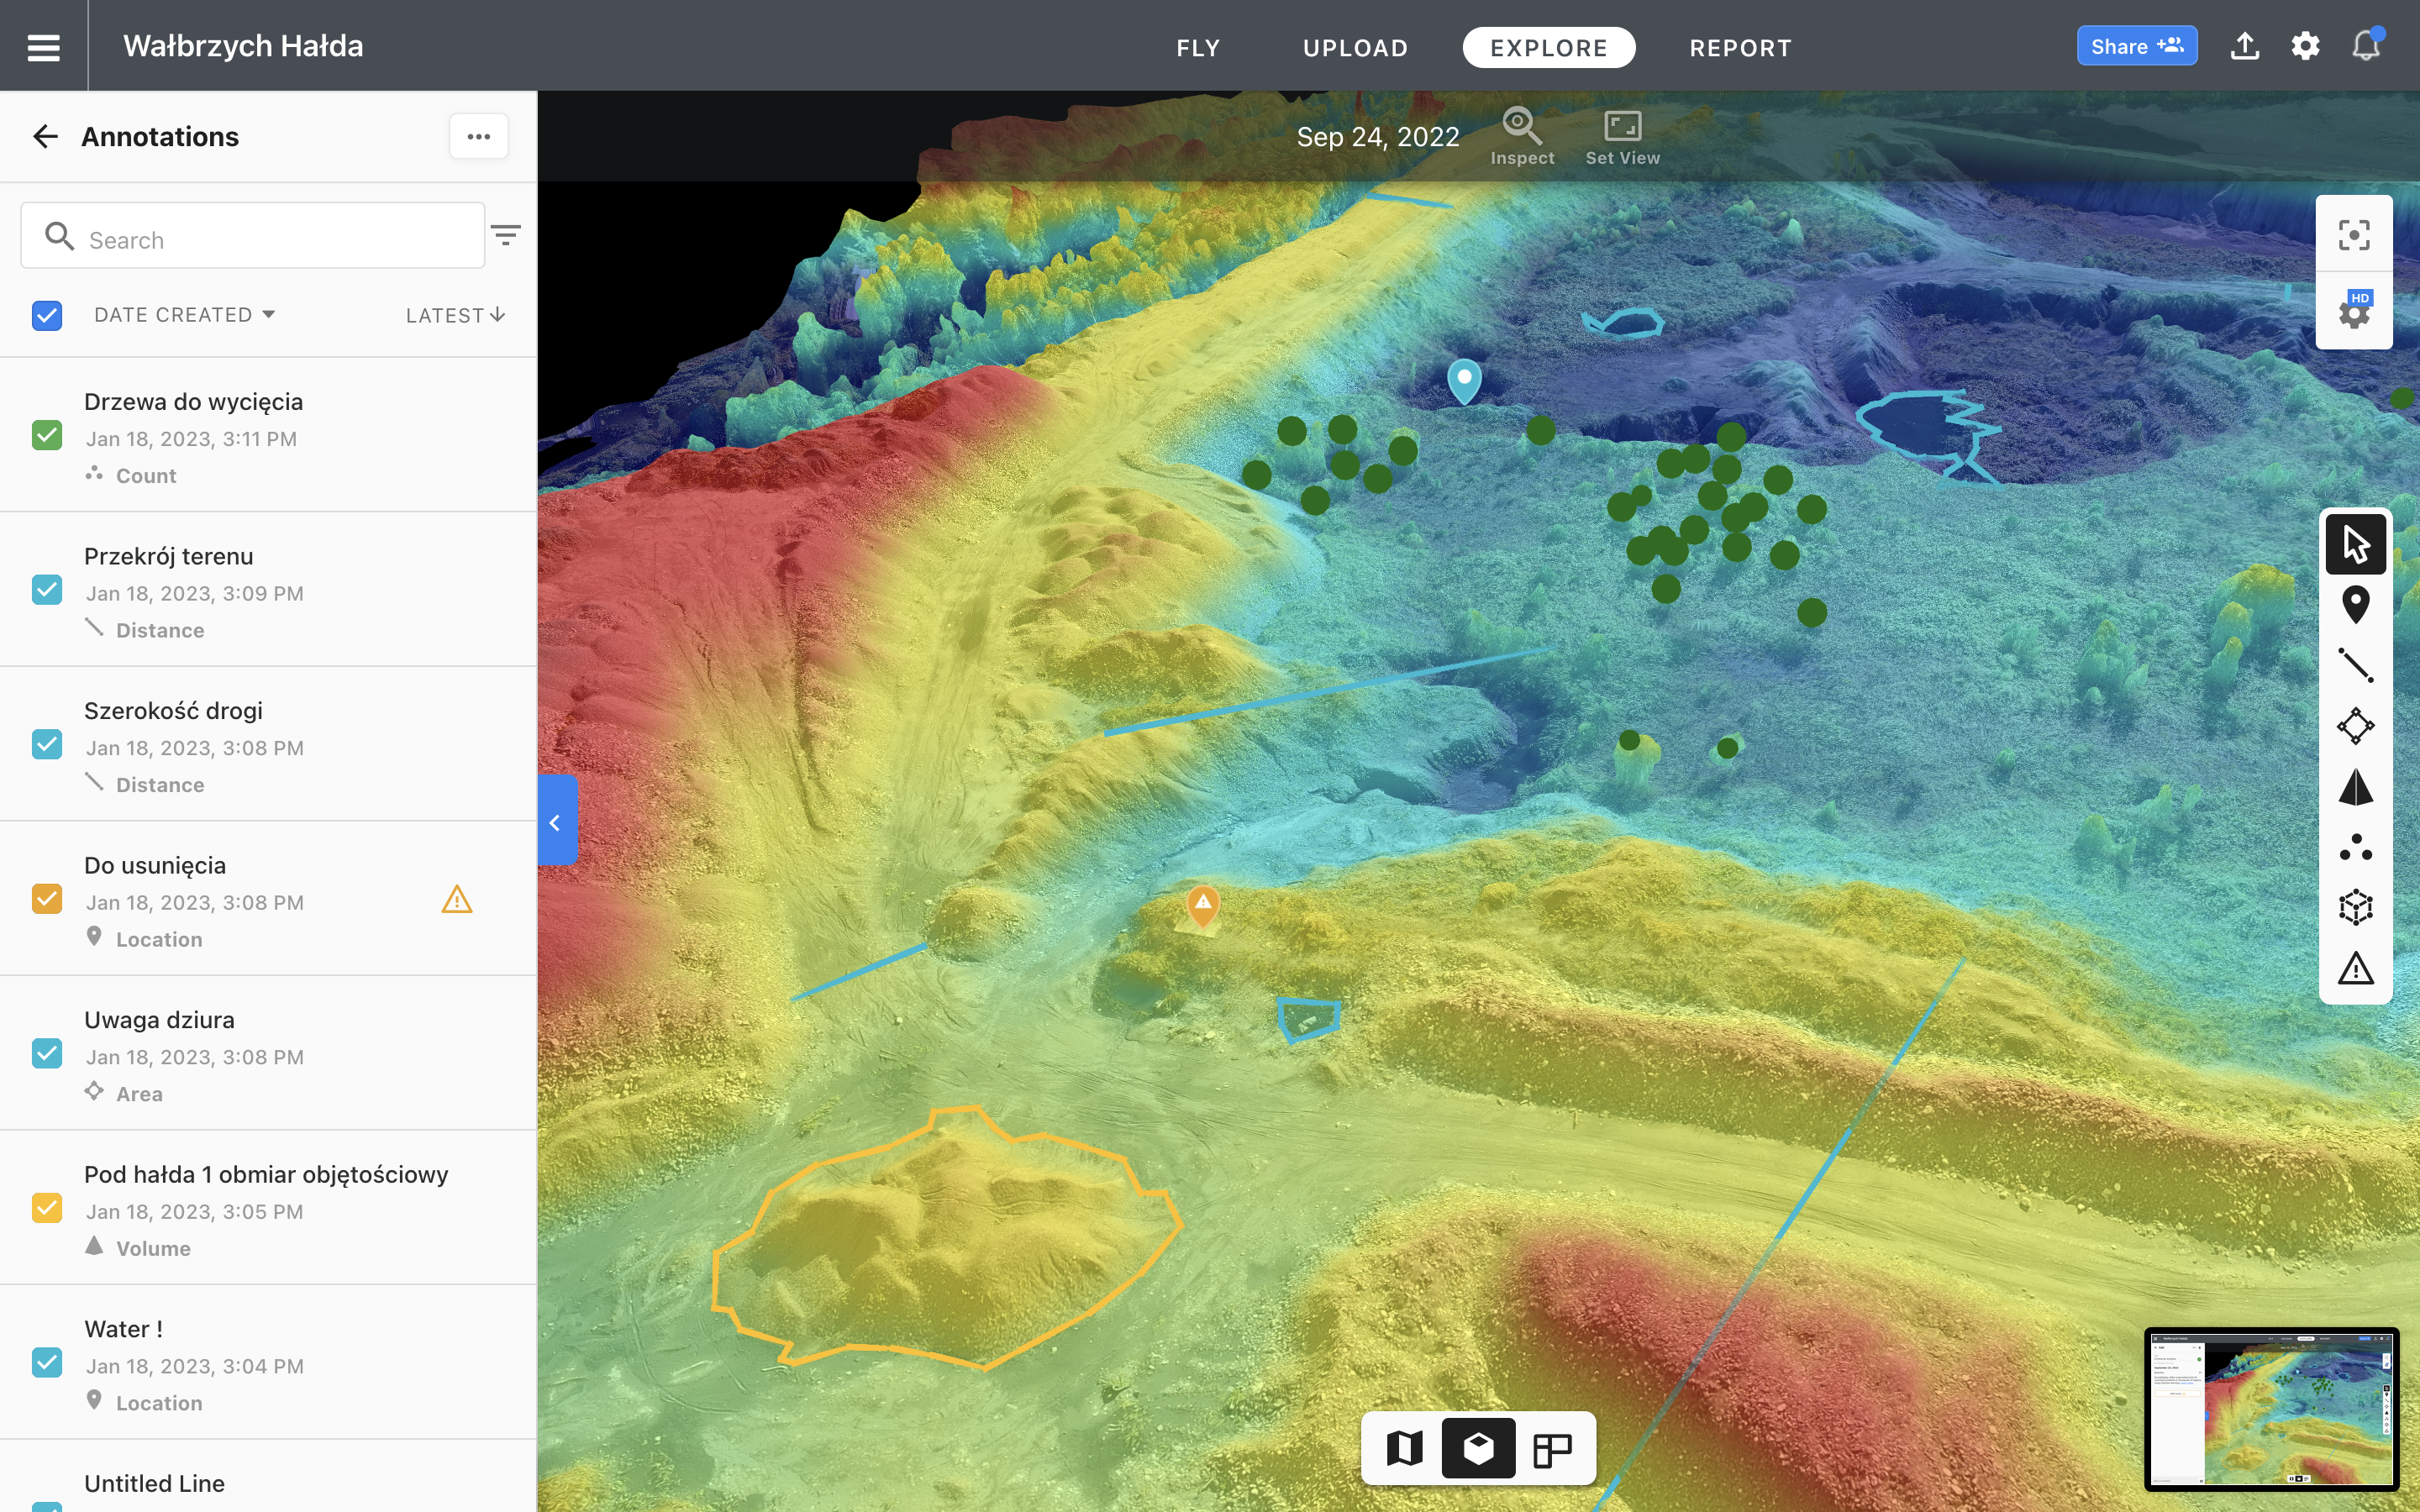Click the screenshot preview thumbnail
2420x1512 pixels.
pos(2271,1409)
